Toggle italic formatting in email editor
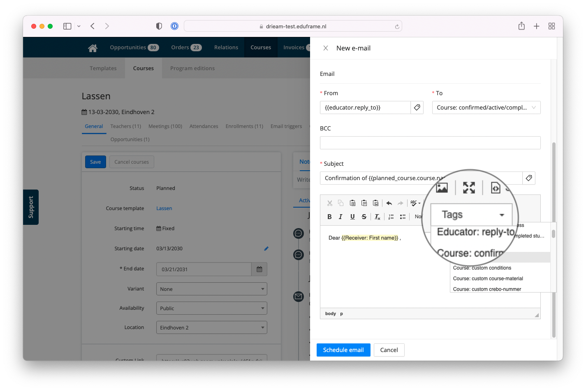 point(340,217)
